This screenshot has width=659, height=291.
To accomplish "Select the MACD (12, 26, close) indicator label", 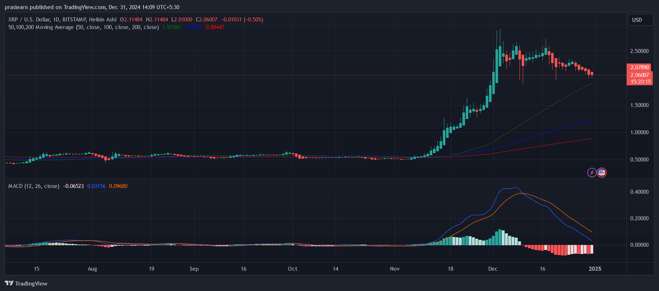I will [x=34, y=186].
